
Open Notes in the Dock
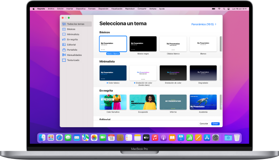[137, 137]
